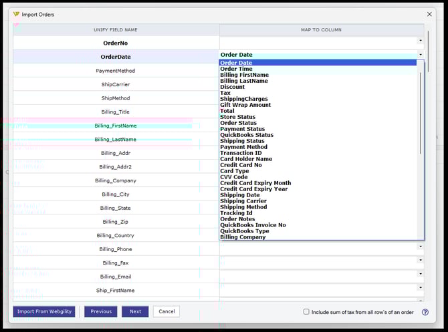Close the Import Orders dialog

point(429,14)
